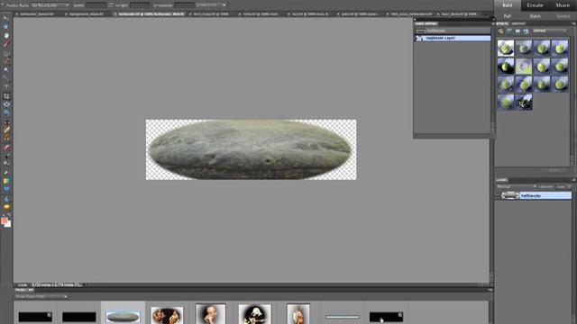Click the Resolution field in the options bar
577x324 pixels.
pos(184,5)
